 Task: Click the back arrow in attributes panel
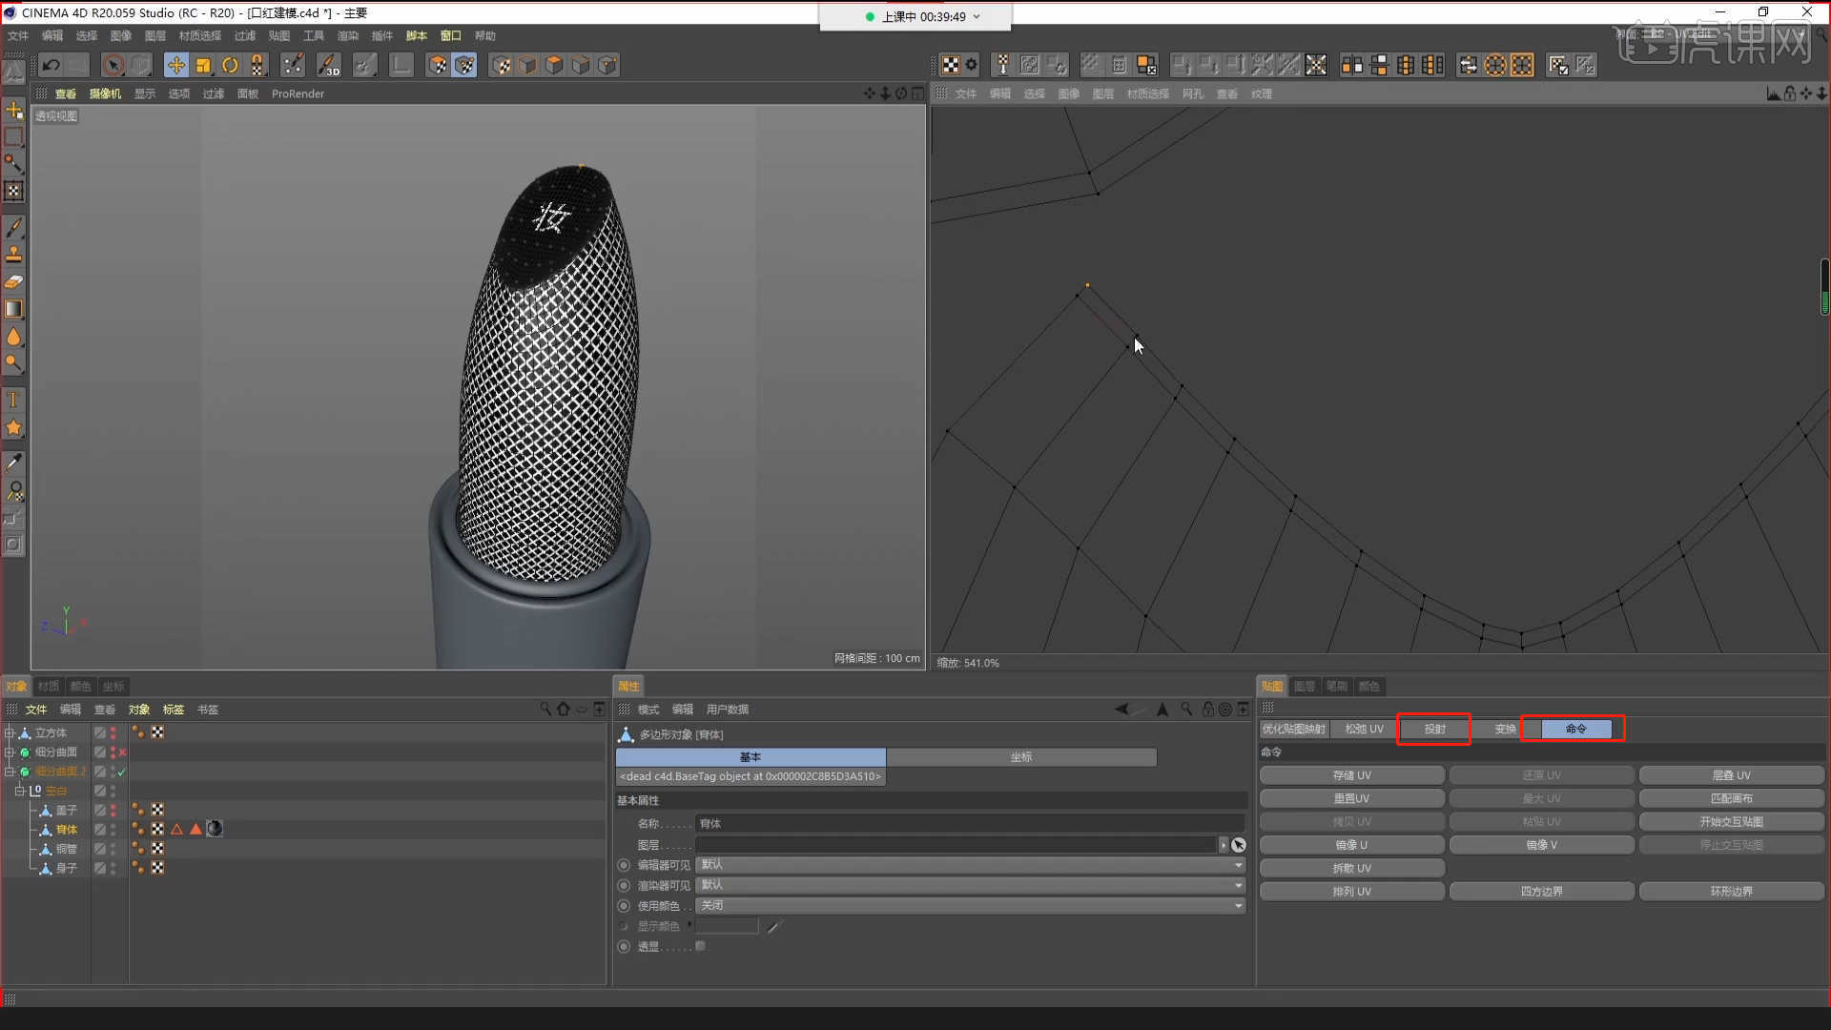tap(1121, 709)
